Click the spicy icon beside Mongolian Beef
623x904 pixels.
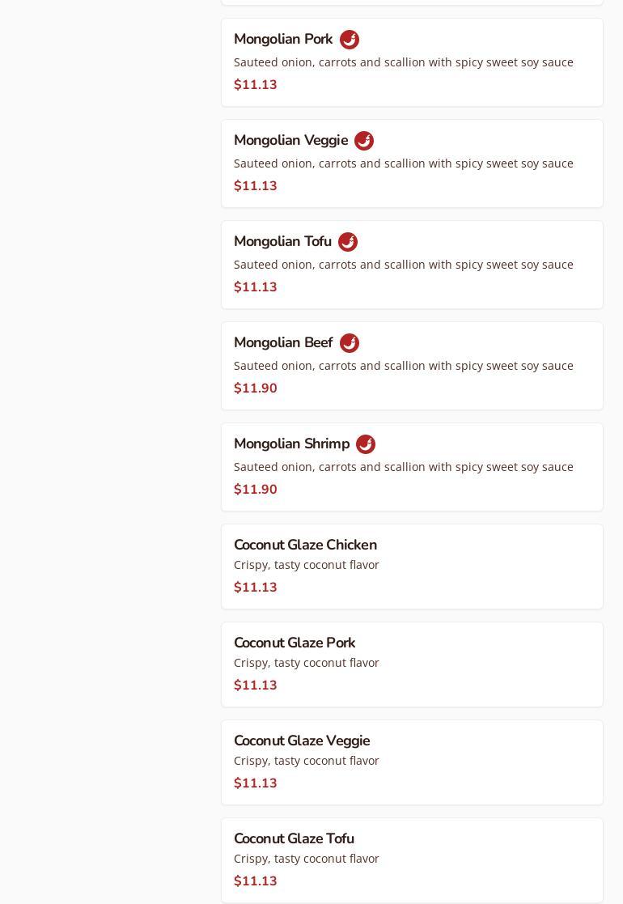pyautogui.click(x=350, y=343)
